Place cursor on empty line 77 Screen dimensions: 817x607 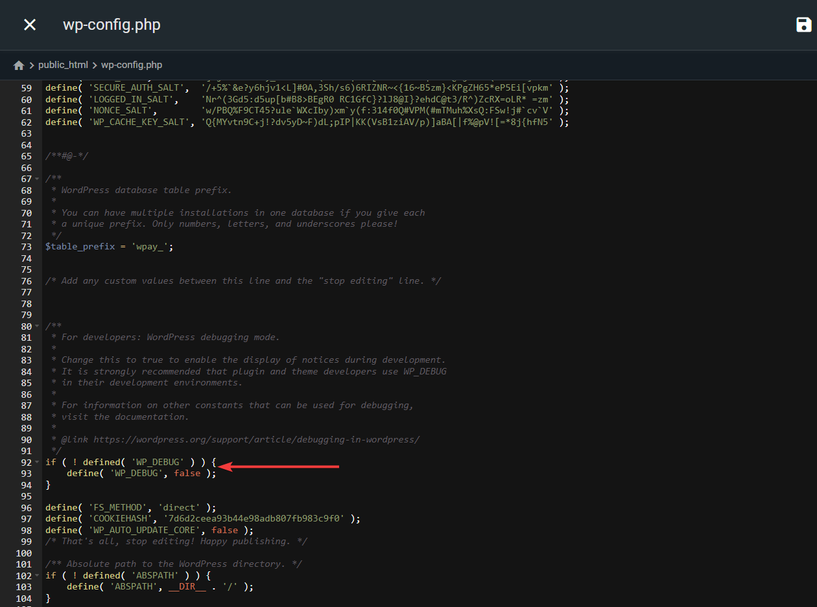point(195,292)
